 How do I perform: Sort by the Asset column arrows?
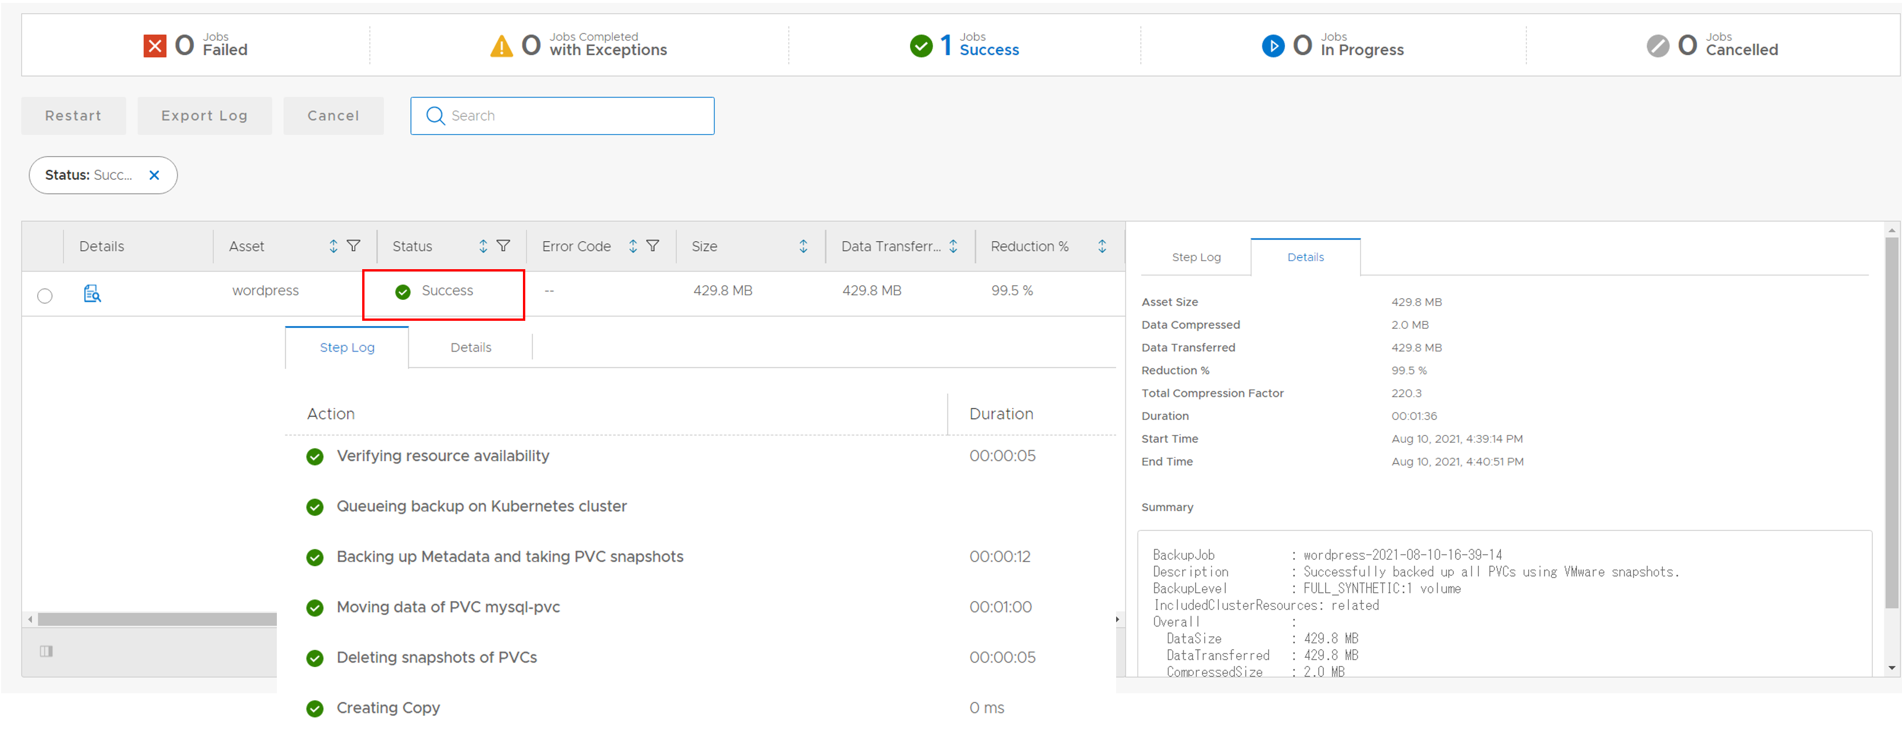[334, 246]
